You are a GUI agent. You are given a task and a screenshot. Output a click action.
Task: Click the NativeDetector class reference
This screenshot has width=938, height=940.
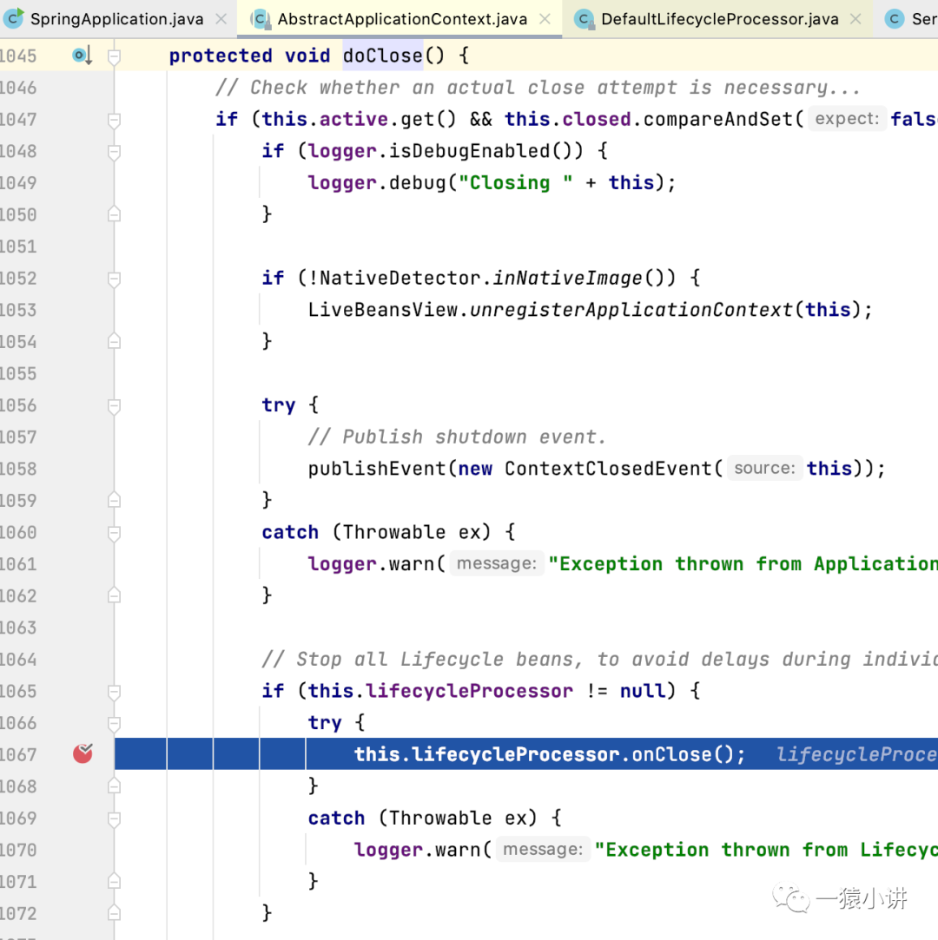click(400, 278)
